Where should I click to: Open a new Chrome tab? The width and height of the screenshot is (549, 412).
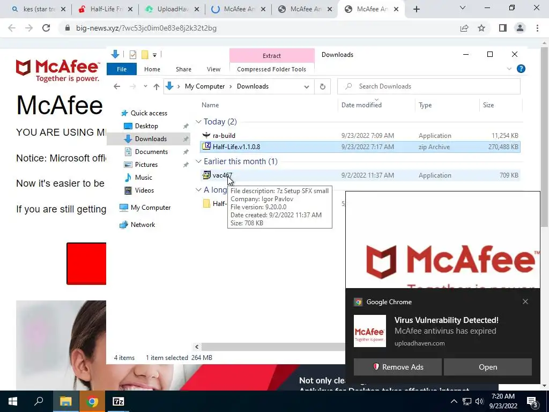pos(416,10)
